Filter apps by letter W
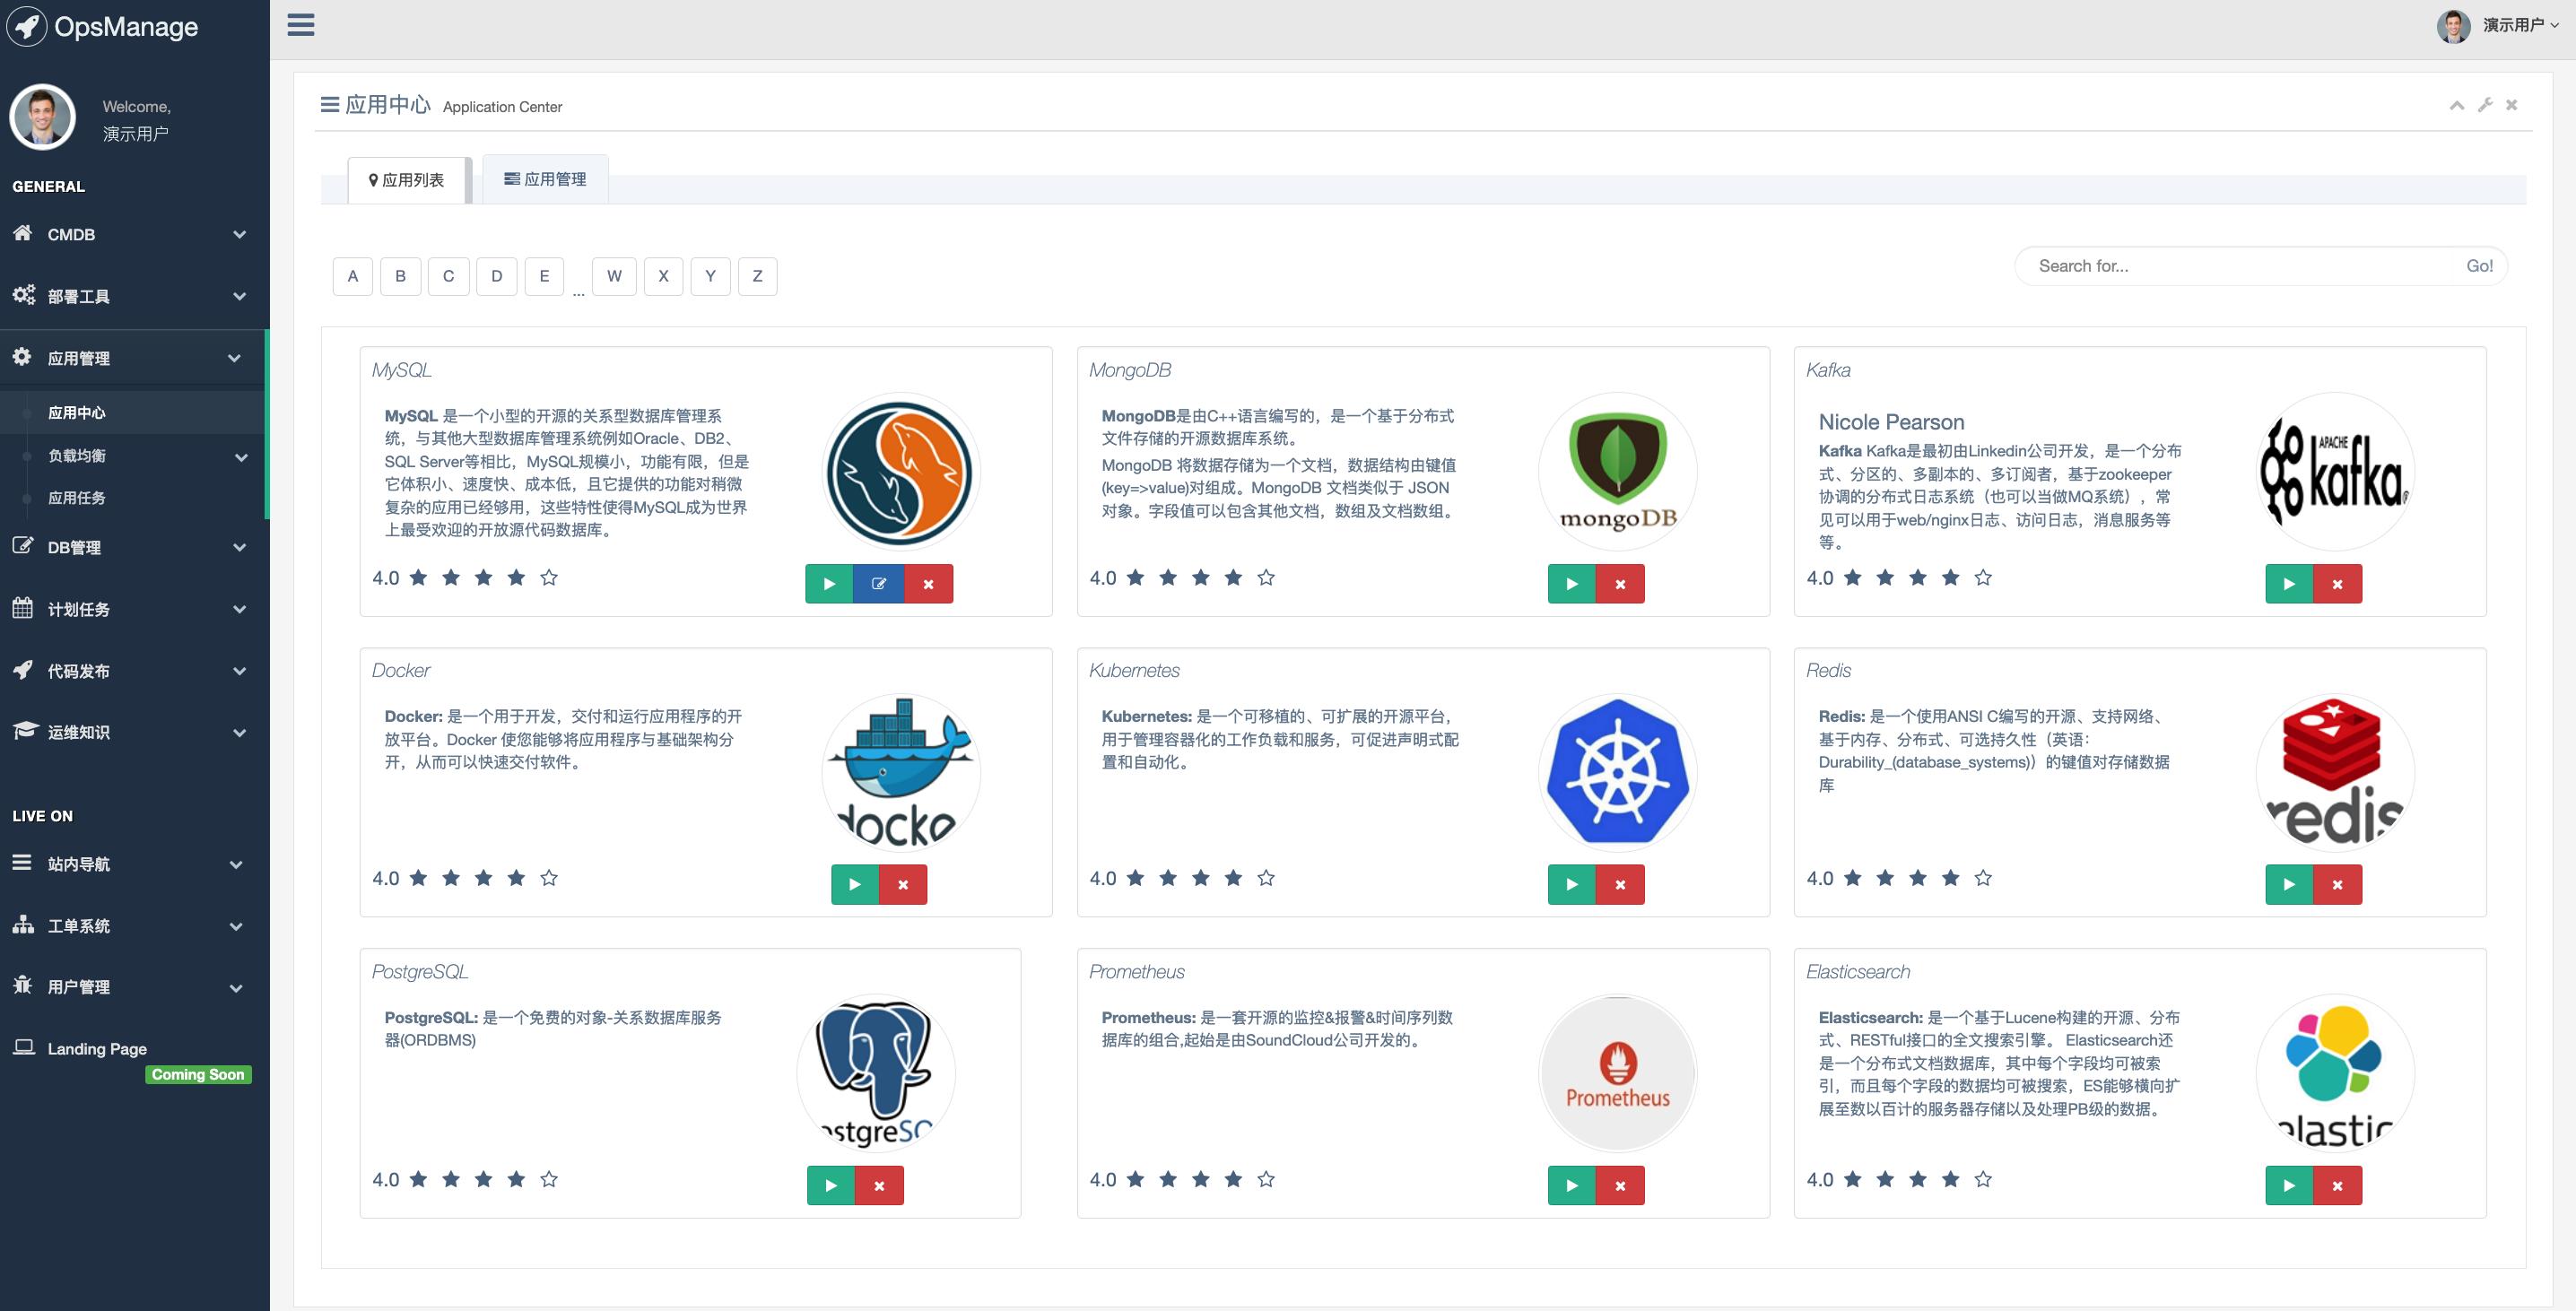The image size is (2576, 1311). (x=614, y=276)
